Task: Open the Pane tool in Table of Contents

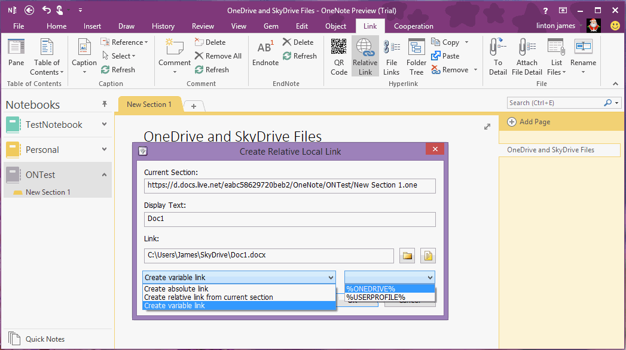Action: pyautogui.click(x=16, y=53)
